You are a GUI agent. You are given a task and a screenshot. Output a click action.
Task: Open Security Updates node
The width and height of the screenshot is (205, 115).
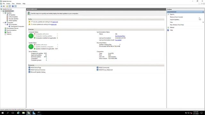13,19
